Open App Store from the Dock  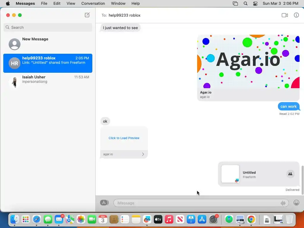(x=202, y=219)
